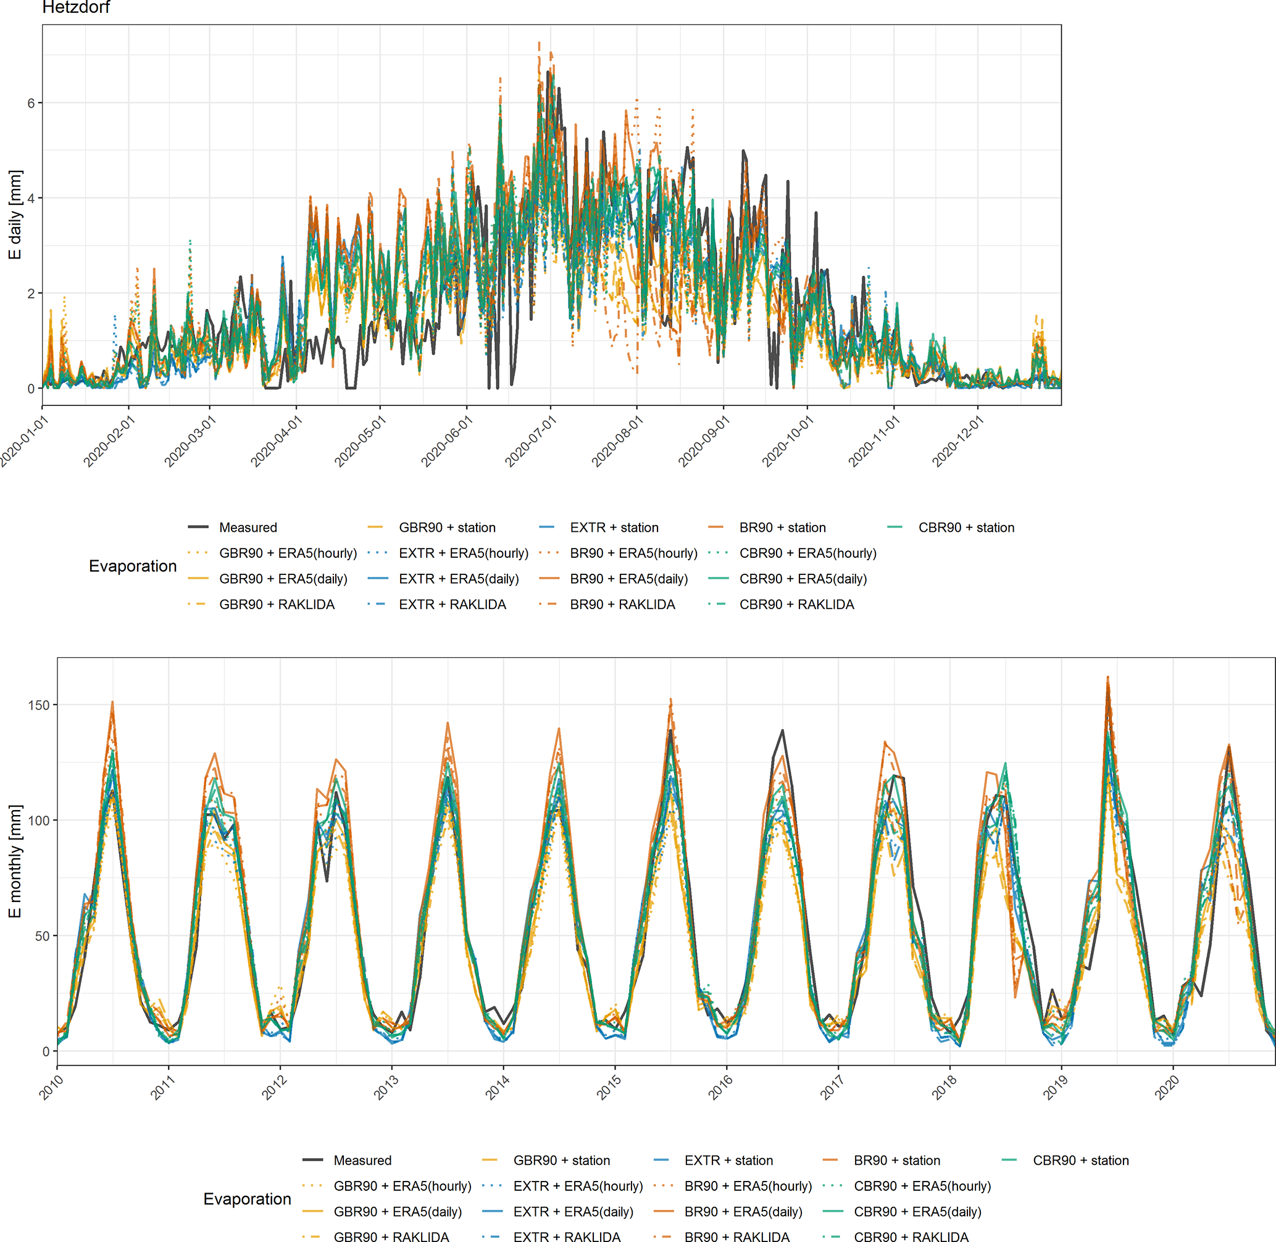Click EXTR + station swatch in daily legend
The image size is (1276, 1242).
(x=547, y=527)
